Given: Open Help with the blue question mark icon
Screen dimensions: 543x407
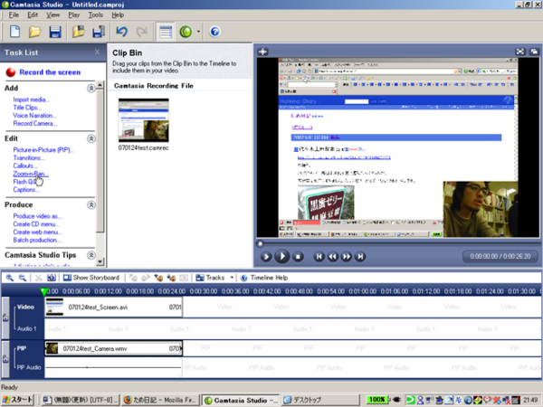Looking at the screenshot, I should (214, 32).
